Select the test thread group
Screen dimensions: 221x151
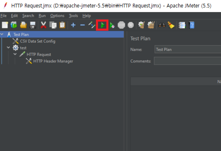pos(23,48)
